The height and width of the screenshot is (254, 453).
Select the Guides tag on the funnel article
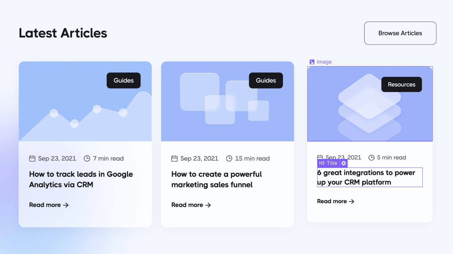point(266,80)
